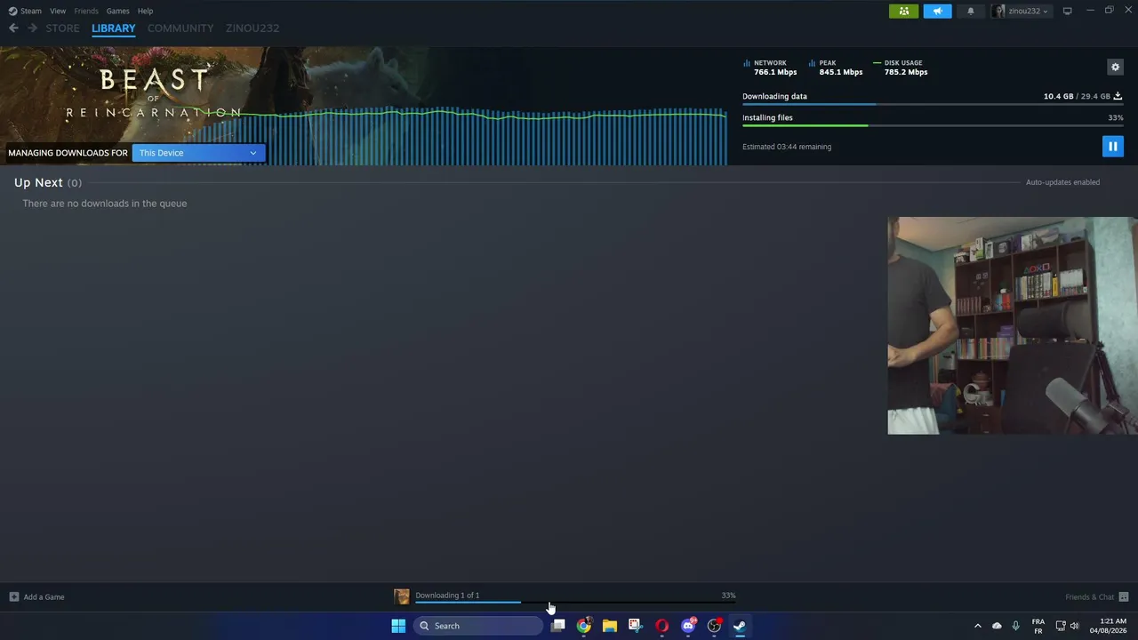Image resolution: width=1138 pixels, height=640 pixels.
Task: Click the no downloads in queue message
Action: 105,204
